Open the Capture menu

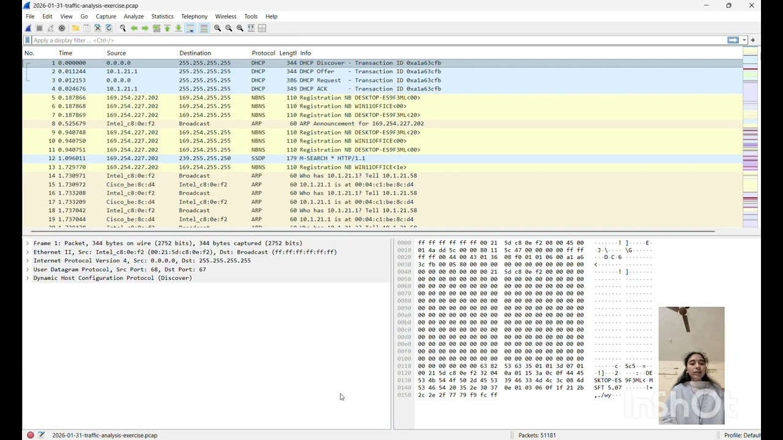tap(106, 16)
